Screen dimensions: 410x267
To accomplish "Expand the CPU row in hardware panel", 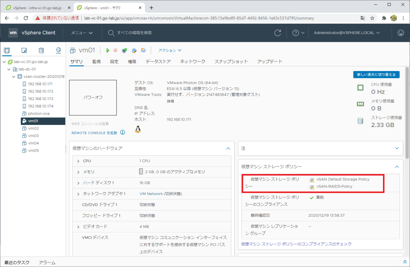I will coord(78,160).
